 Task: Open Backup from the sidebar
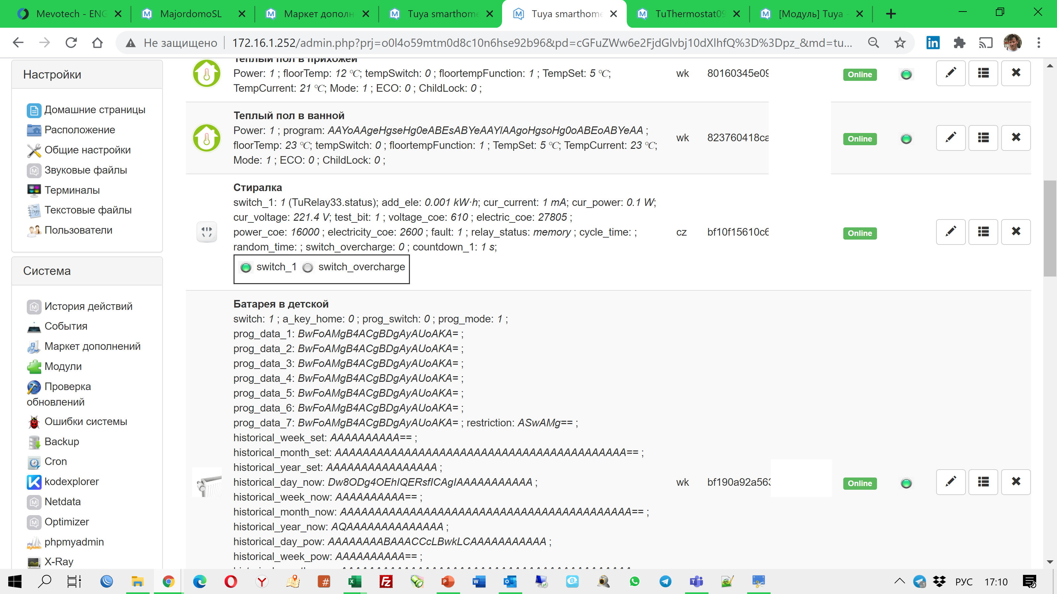pyautogui.click(x=61, y=442)
